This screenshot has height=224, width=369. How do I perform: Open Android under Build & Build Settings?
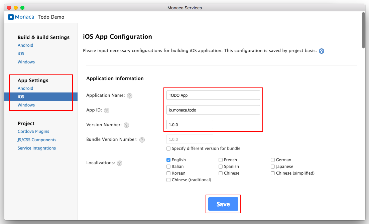(25, 45)
